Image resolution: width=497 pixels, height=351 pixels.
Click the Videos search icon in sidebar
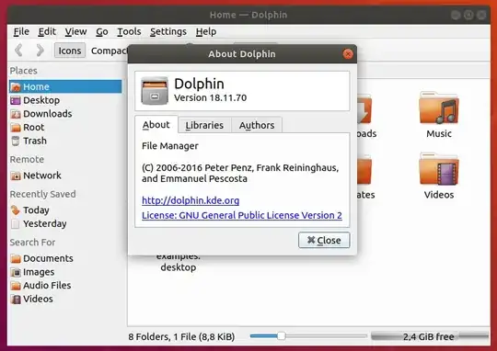coord(16,300)
